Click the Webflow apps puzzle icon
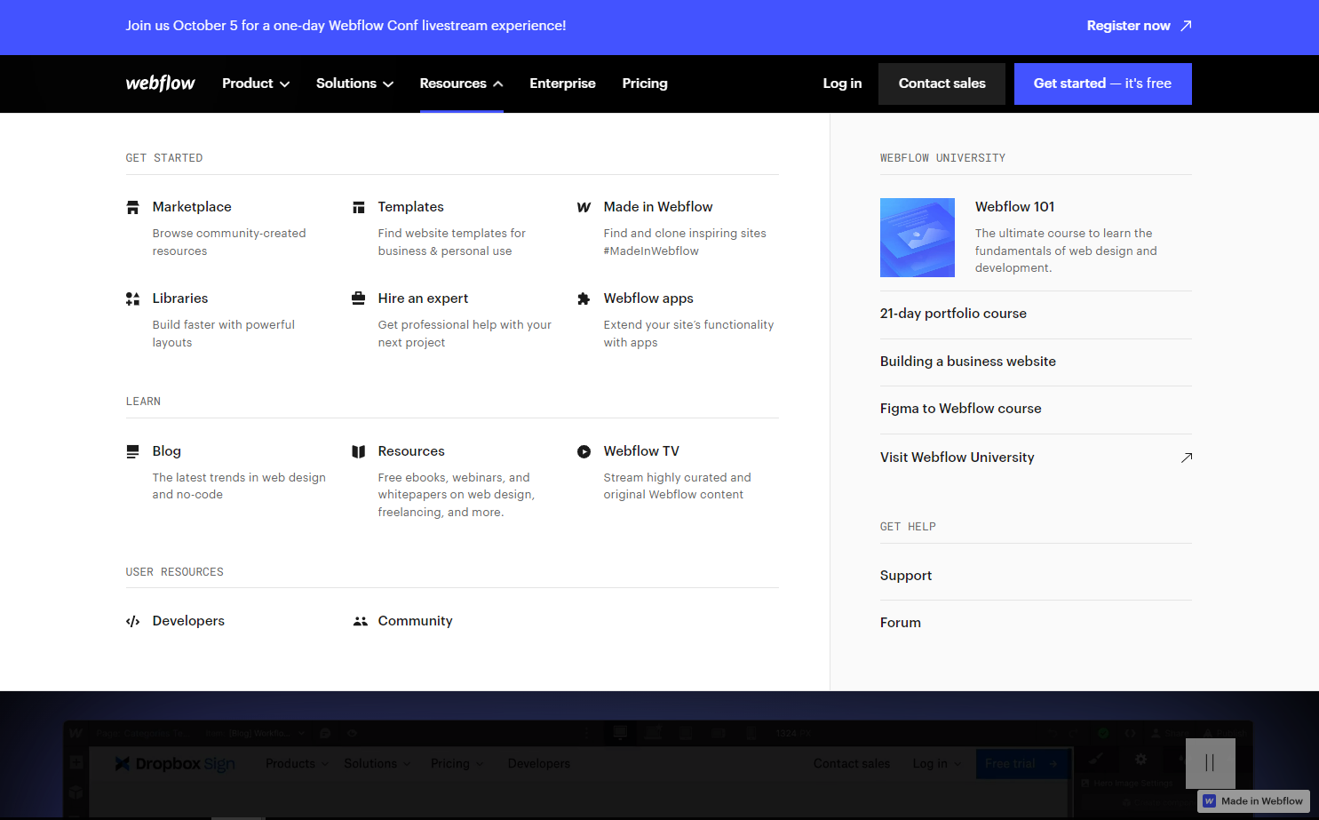This screenshot has width=1319, height=820. [x=584, y=299]
